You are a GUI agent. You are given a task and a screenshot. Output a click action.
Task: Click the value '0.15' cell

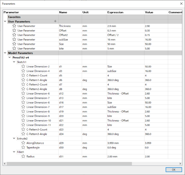point(156,35)
